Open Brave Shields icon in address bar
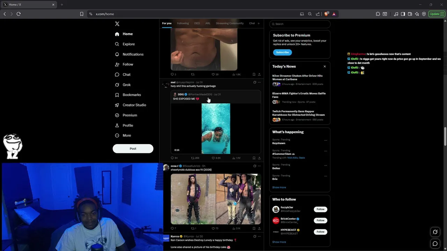The image size is (447, 251). tap(327, 14)
